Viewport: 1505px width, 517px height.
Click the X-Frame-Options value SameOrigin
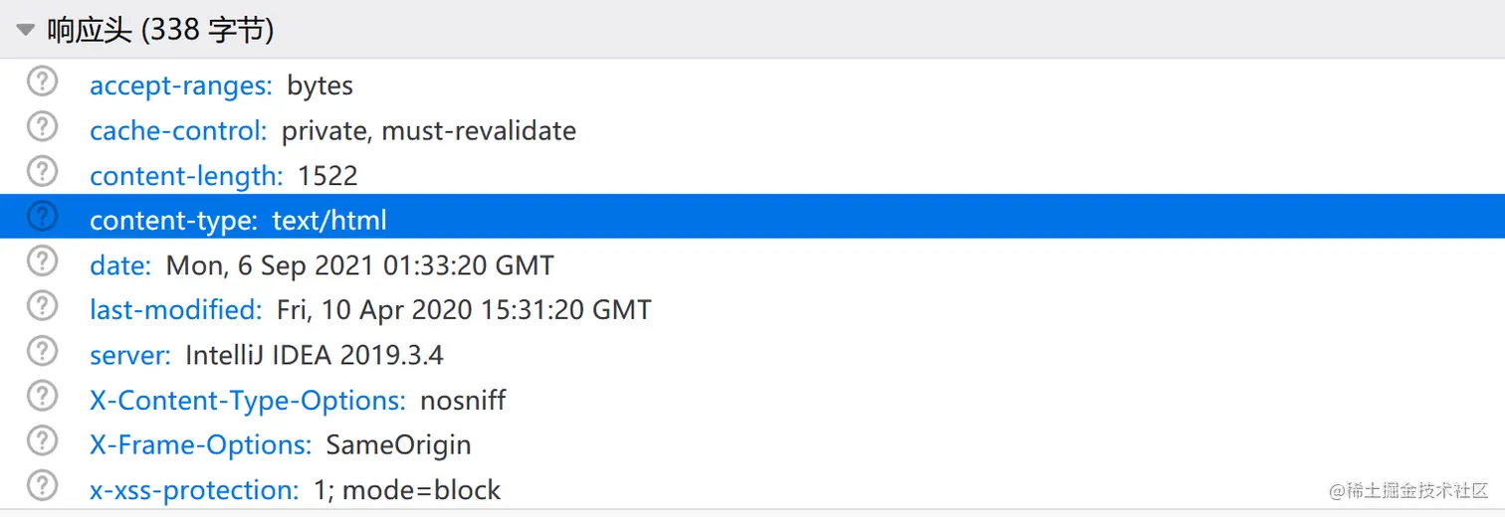398,444
